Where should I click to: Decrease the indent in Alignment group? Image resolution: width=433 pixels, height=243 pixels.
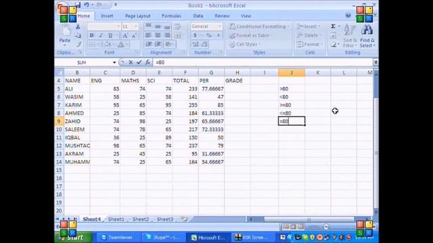pyautogui.click(x=149, y=44)
